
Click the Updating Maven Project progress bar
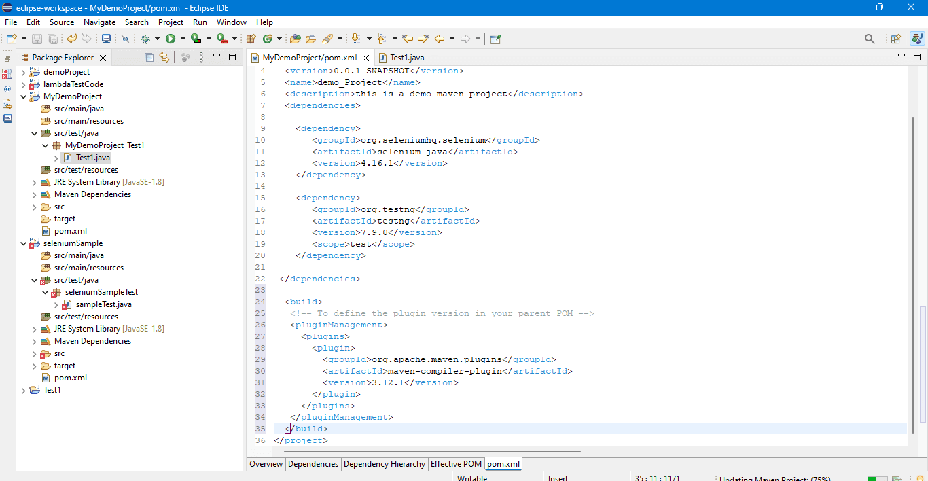878,478
